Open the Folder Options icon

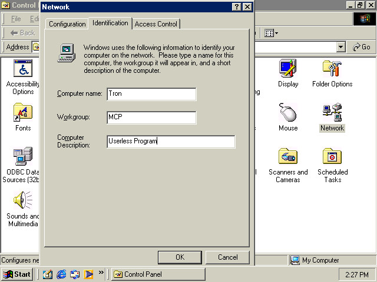coord(332,68)
